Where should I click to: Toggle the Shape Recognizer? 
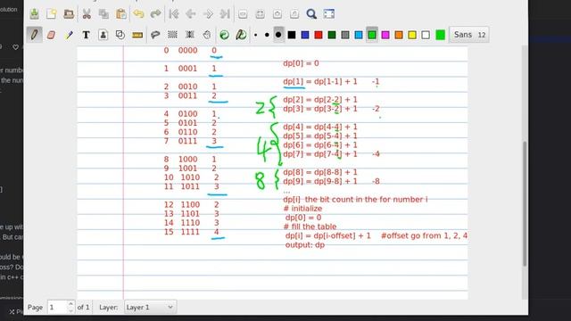120,35
